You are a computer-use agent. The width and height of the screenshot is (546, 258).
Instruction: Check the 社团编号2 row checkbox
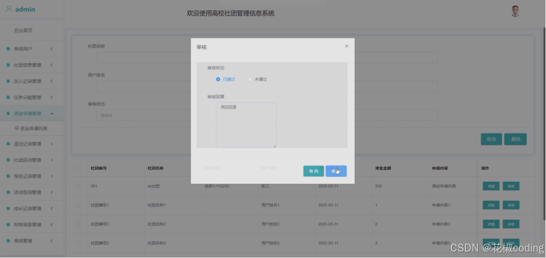pyautogui.click(x=78, y=224)
